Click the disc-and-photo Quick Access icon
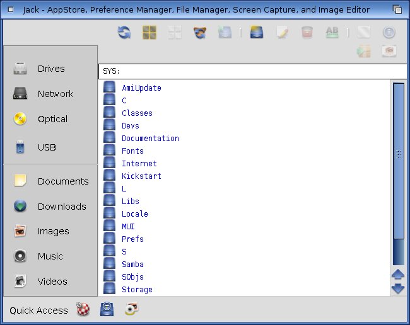Viewport: 410px width, 325px height. (x=132, y=309)
